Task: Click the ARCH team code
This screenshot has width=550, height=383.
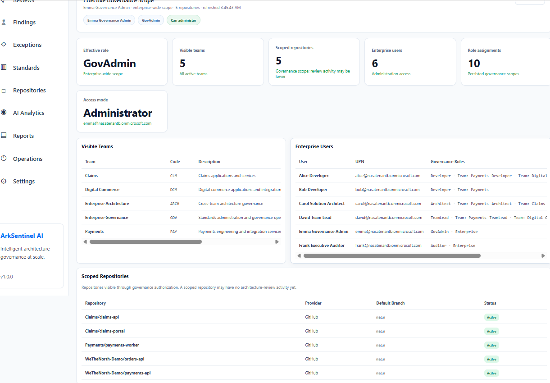Action: click(175, 204)
